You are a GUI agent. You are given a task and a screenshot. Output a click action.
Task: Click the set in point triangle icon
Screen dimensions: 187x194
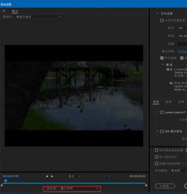[47, 176]
